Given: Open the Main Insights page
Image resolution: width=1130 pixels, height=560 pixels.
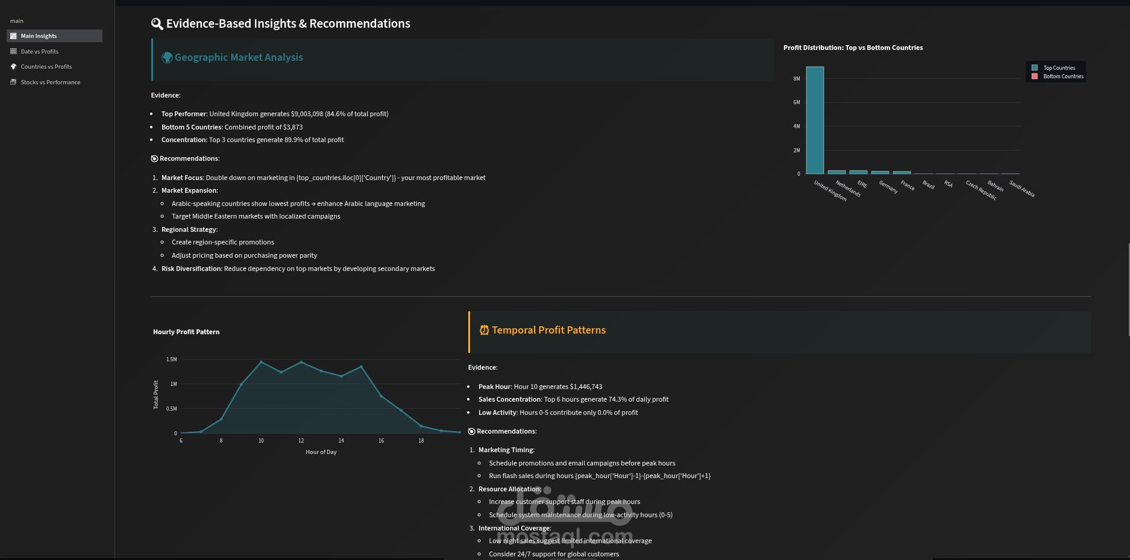Looking at the screenshot, I should [x=54, y=36].
